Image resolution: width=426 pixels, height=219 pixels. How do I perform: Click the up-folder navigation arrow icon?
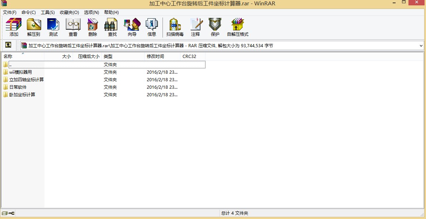coord(8,45)
